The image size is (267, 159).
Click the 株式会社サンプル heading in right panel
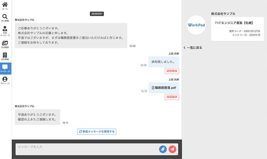[223, 14]
